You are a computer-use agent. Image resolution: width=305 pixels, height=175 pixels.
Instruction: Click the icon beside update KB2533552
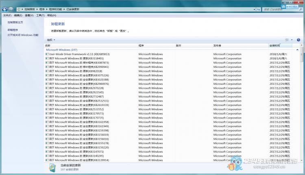[47, 109]
